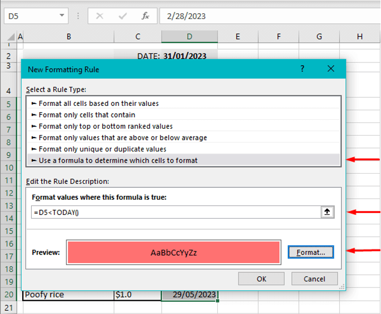
Task: Select 'Use a formula to determine' rule type
Action: [x=118, y=160]
